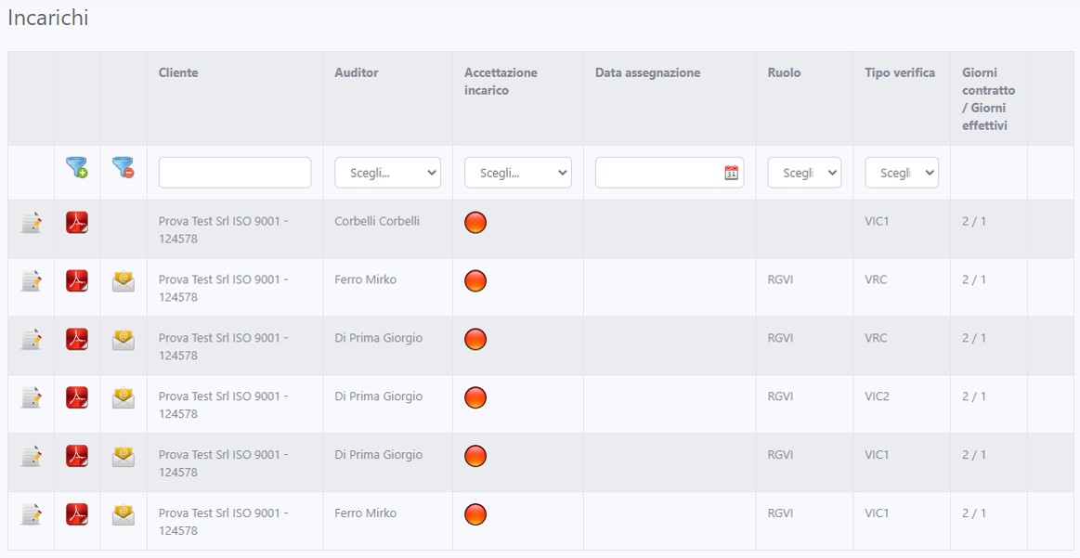Send email for Ferro Mirko VRC assignment
This screenshot has height=558, width=1080.
pos(123,281)
